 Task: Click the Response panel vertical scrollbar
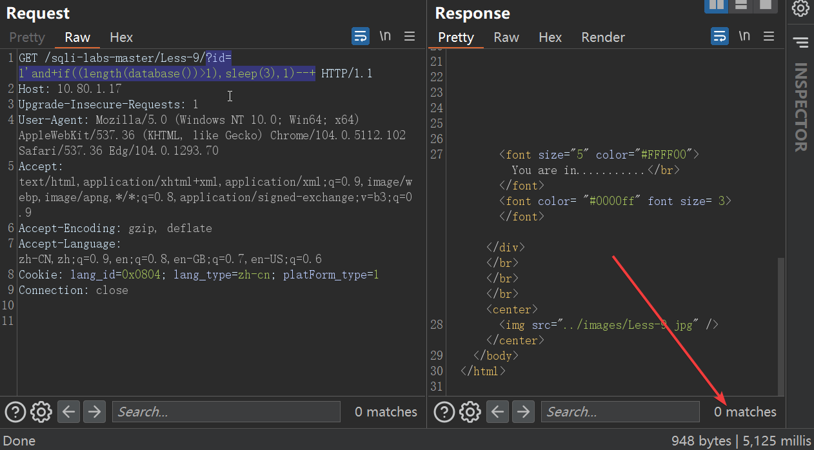781,326
